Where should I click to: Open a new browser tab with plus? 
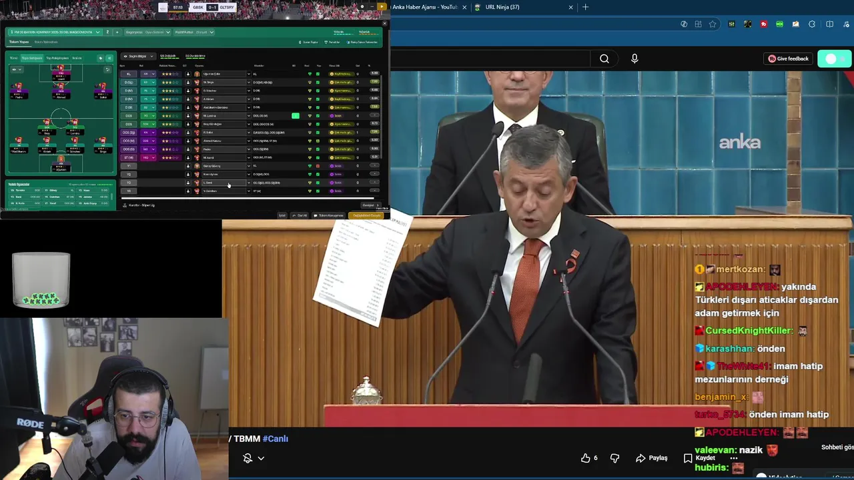pyautogui.click(x=585, y=7)
